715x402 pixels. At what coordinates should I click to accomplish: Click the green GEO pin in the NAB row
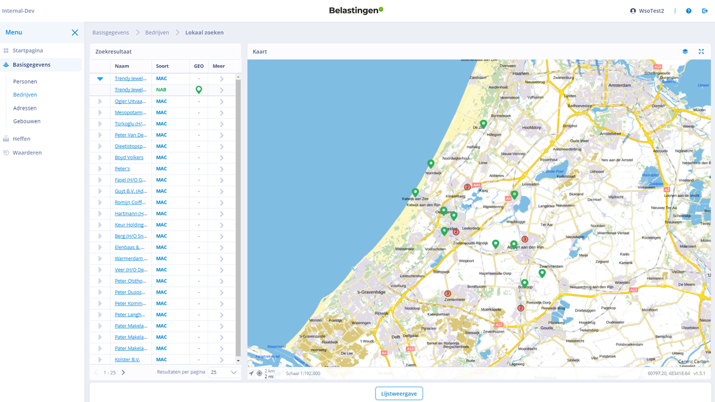tap(199, 90)
